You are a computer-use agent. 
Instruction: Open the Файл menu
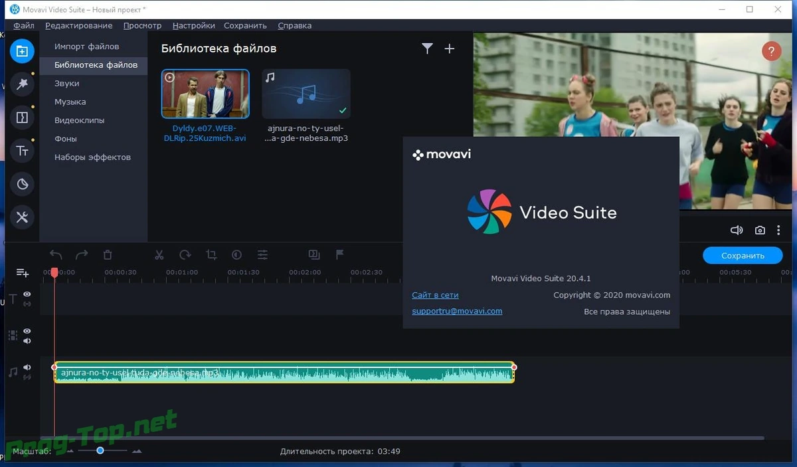click(x=24, y=25)
